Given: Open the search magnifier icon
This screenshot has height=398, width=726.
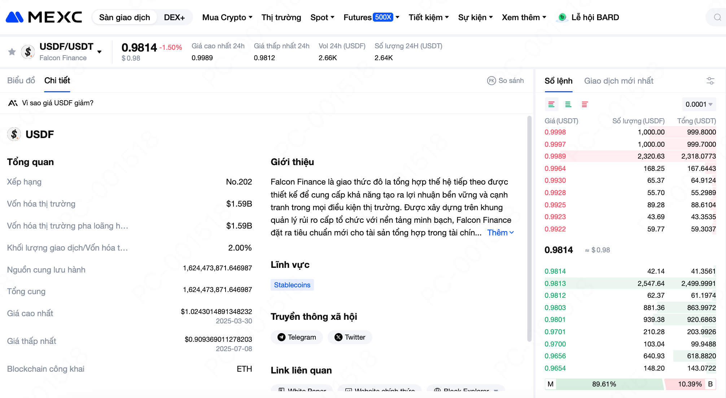Looking at the screenshot, I should pyautogui.click(x=717, y=17).
